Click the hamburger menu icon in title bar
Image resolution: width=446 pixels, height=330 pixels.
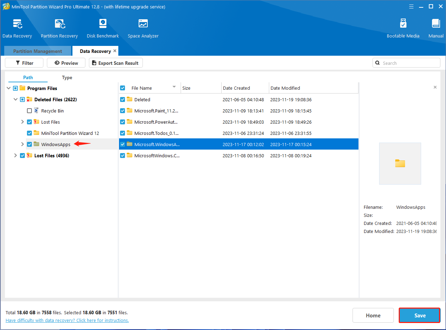coord(411,7)
